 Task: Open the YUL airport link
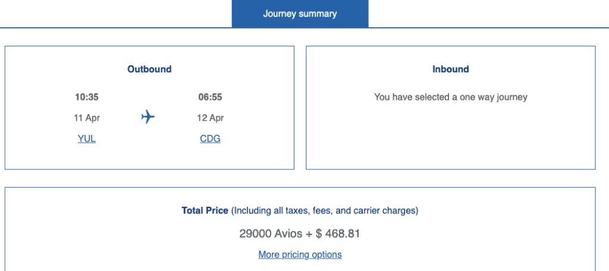[87, 138]
